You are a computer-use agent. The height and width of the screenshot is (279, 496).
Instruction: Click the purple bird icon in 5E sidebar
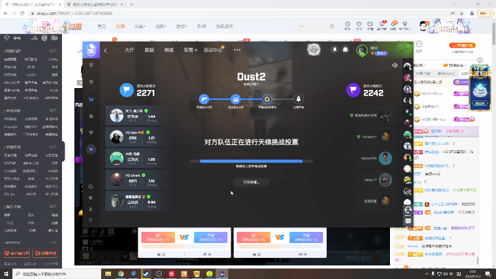click(x=91, y=149)
